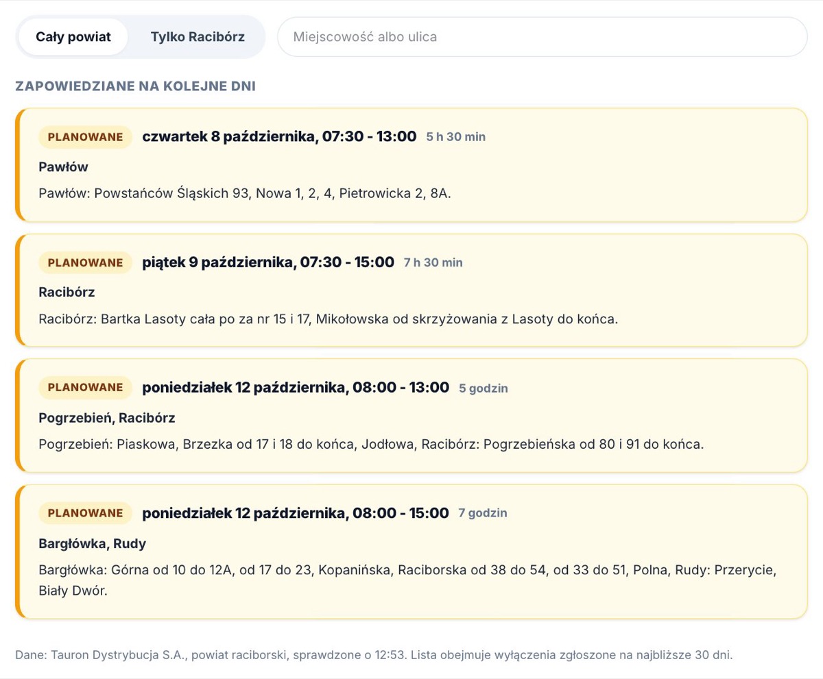Click the Pawłów address list text

click(x=245, y=193)
